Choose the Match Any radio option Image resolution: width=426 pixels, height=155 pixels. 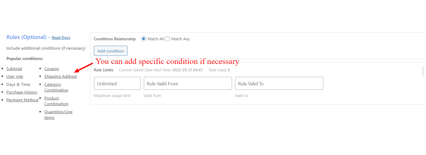coord(167,39)
